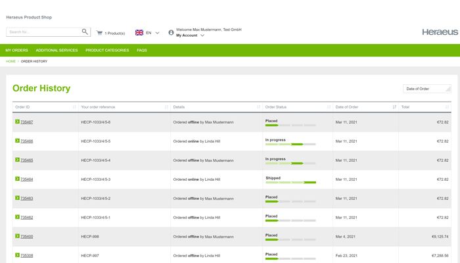Click green arrow icon beside order 735467

(17, 122)
